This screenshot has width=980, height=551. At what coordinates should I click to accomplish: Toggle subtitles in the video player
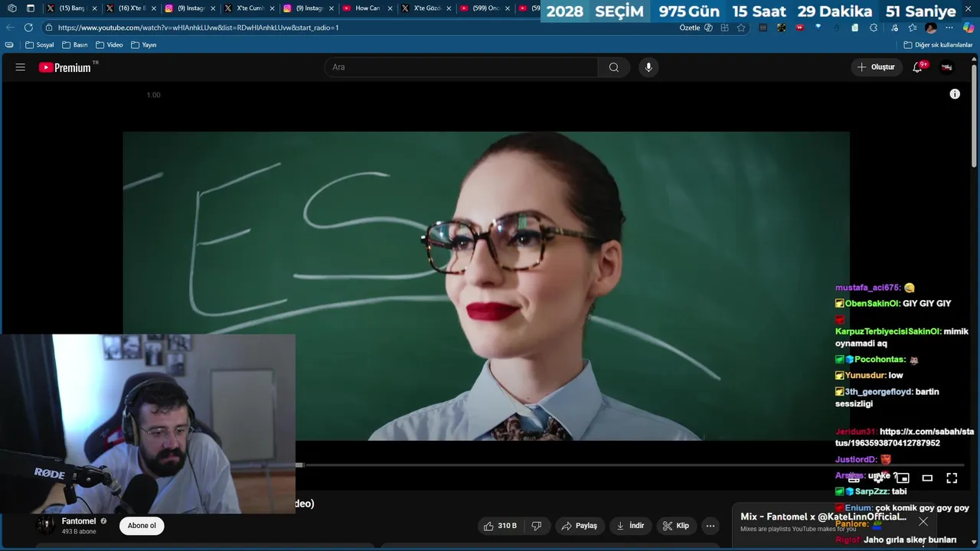pyautogui.click(x=854, y=478)
